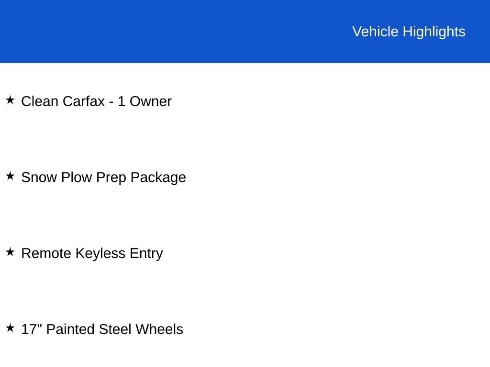
Task: Select the 17" Painted Steel Wheels line
Action: (102, 329)
